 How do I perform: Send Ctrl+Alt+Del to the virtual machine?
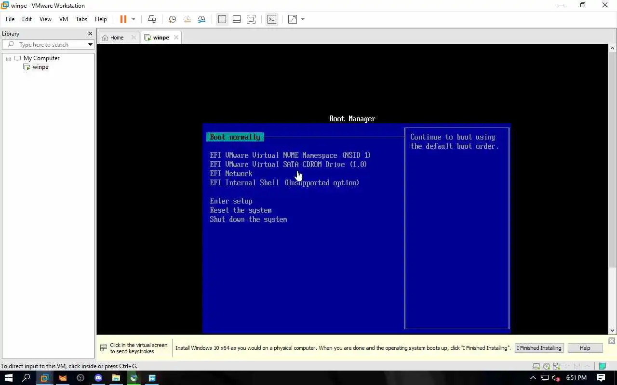pos(152,19)
